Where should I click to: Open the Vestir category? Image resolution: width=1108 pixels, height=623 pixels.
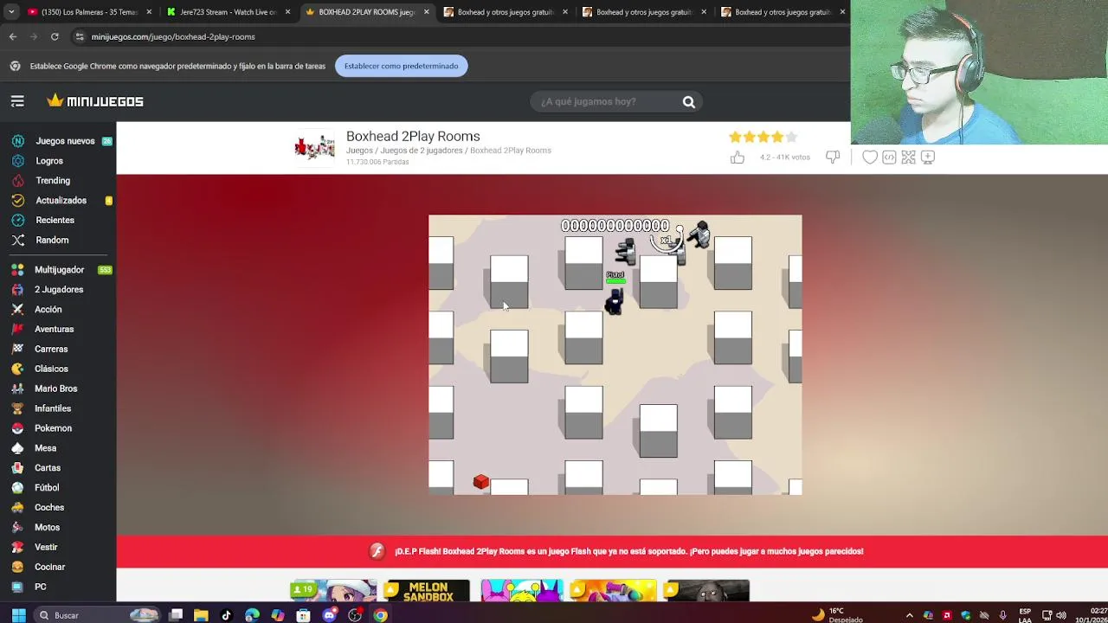point(46,548)
